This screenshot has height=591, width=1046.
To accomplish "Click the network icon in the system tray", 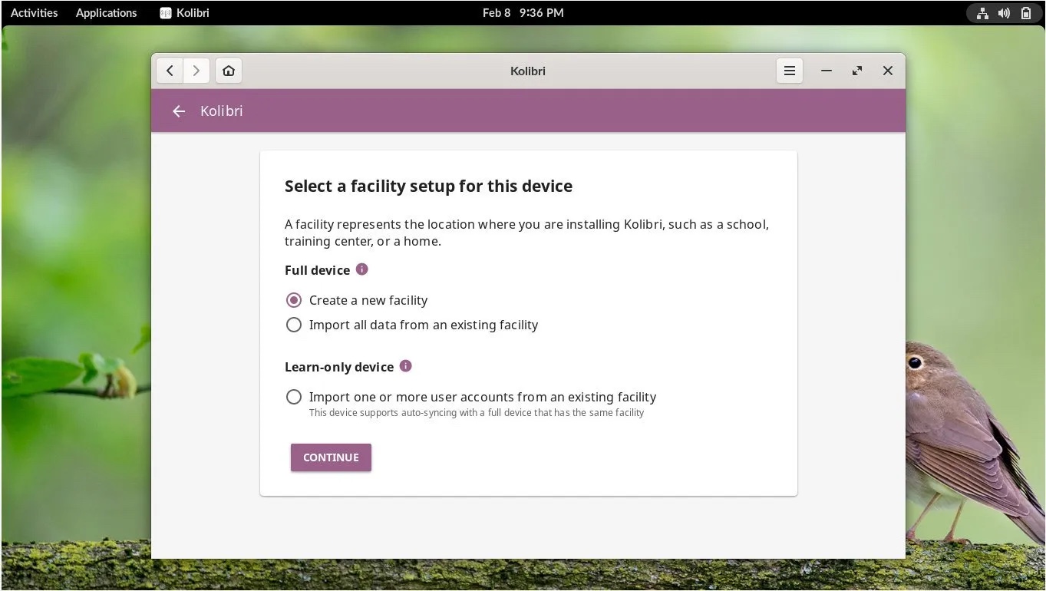I will (x=982, y=12).
